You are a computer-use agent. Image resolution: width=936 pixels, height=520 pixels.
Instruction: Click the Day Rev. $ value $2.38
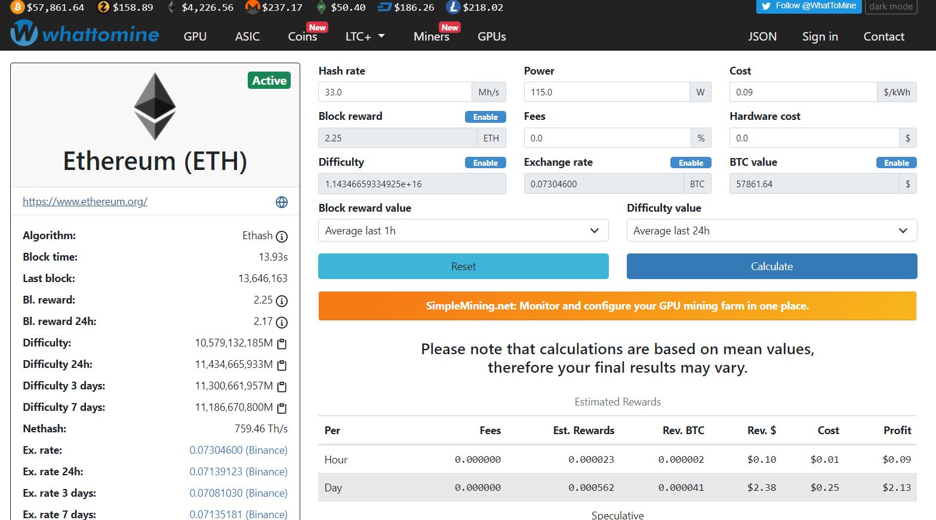click(762, 488)
